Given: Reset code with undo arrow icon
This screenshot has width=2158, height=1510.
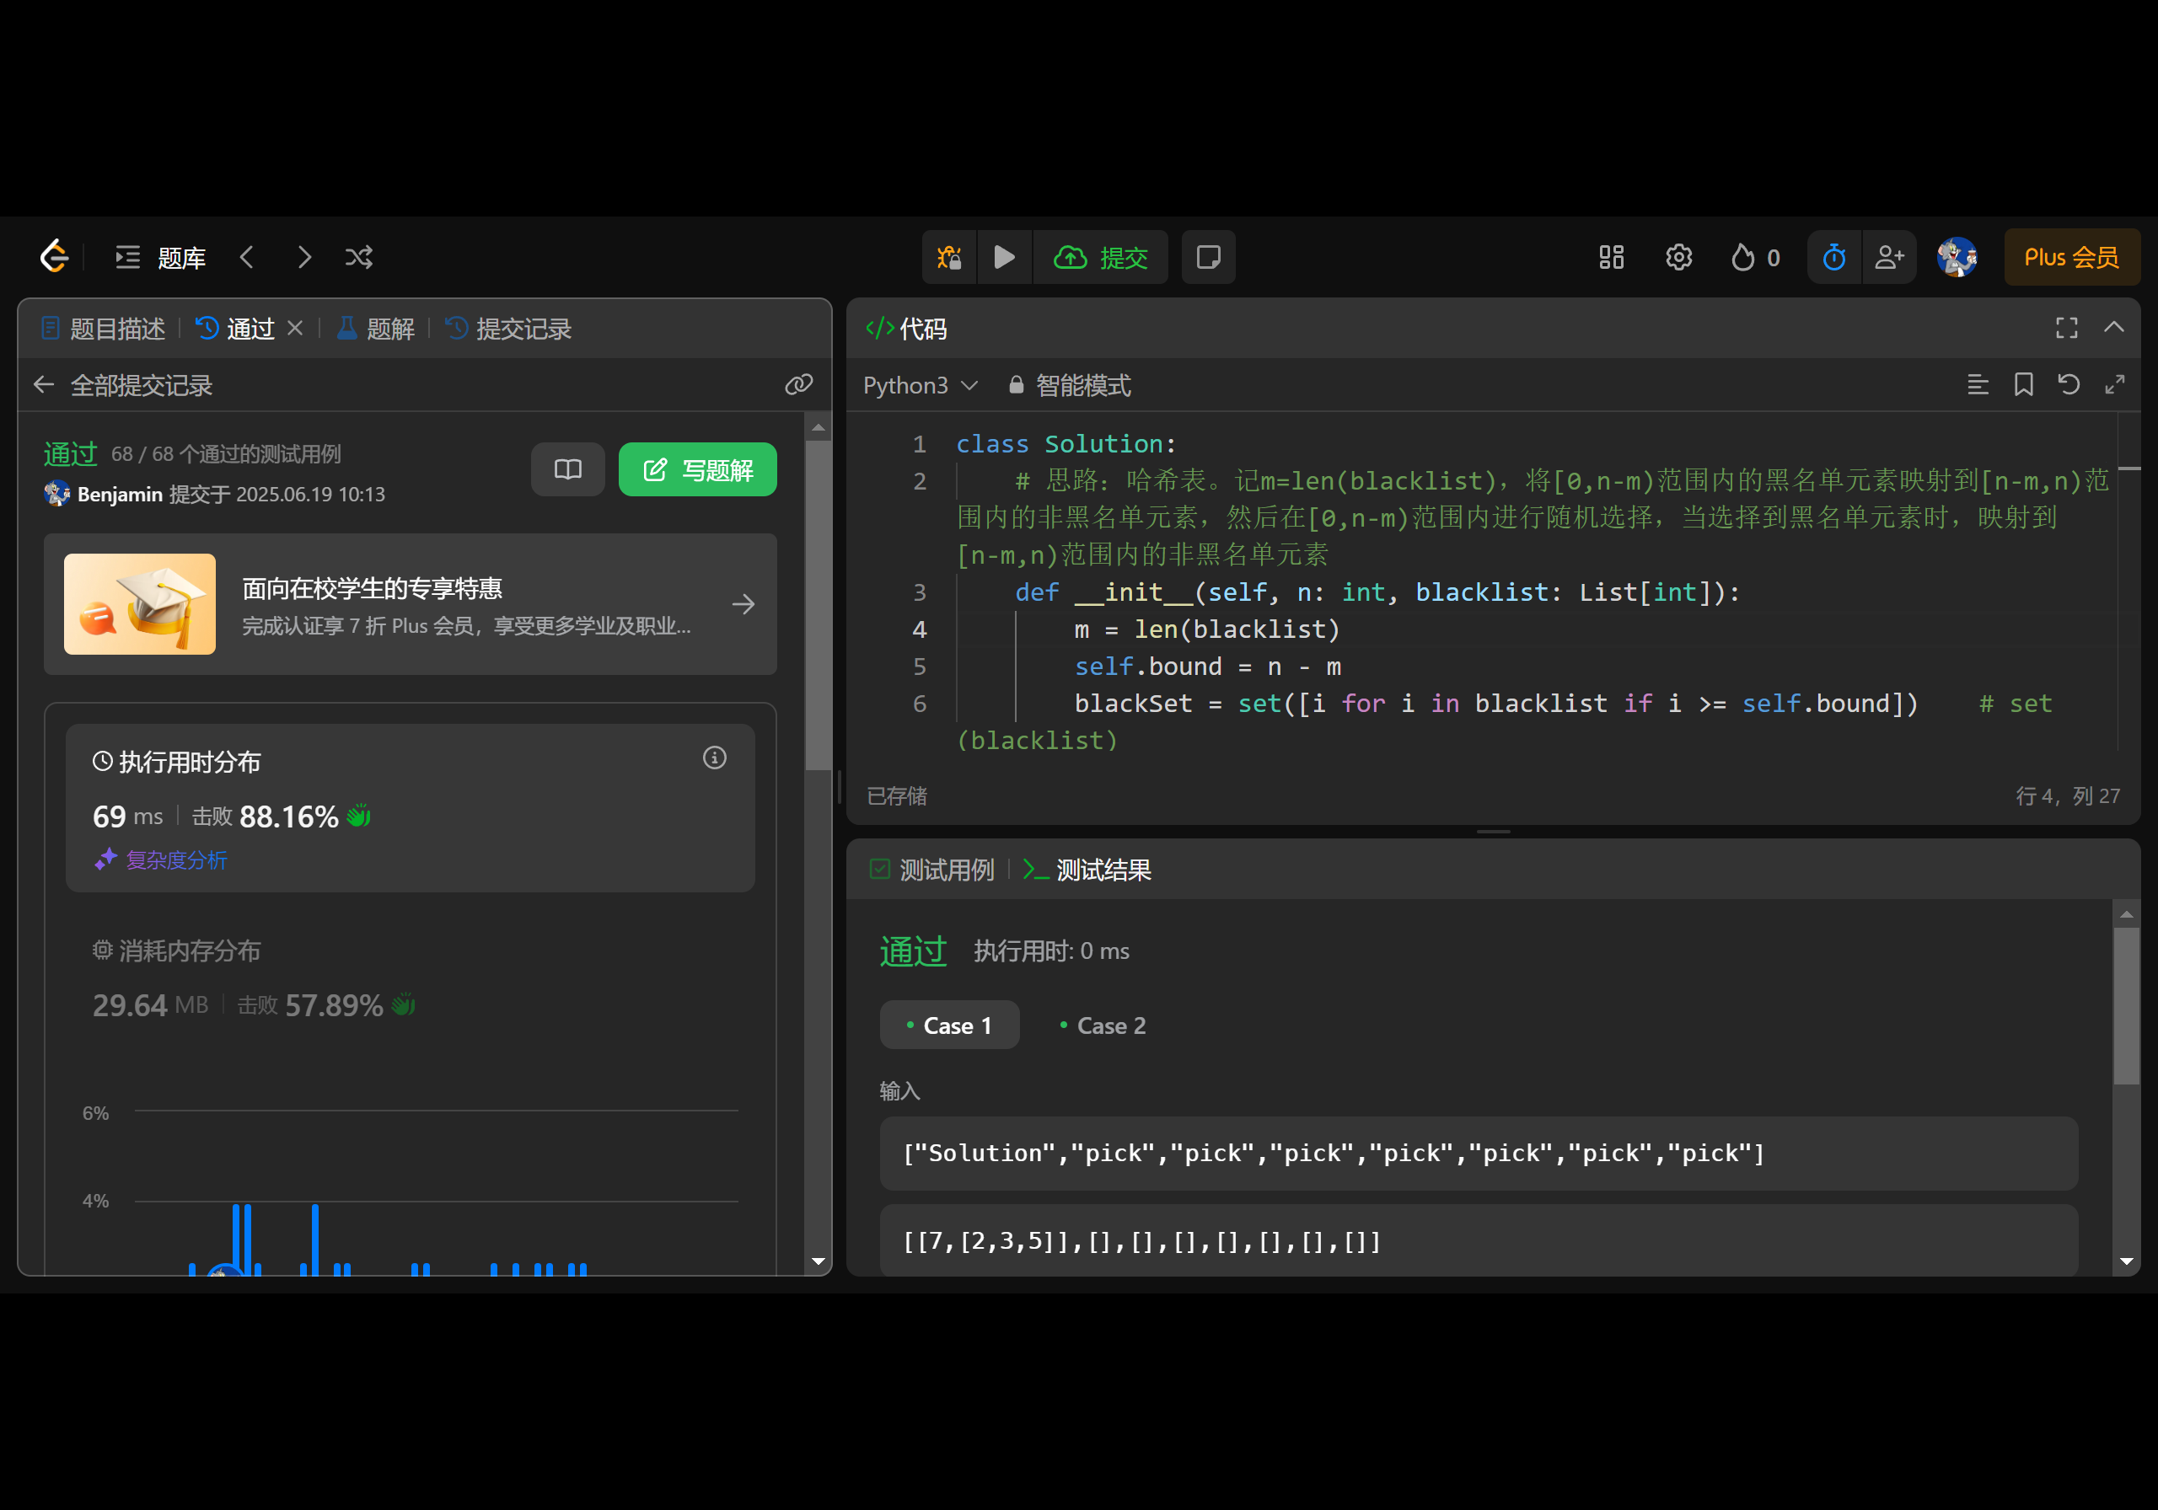Looking at the screenshot, I should [2069, 384].
